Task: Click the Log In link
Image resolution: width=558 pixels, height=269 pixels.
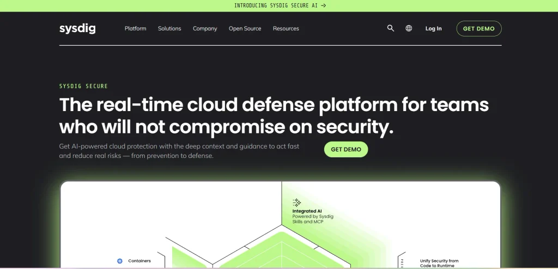Action: (433, 28)
